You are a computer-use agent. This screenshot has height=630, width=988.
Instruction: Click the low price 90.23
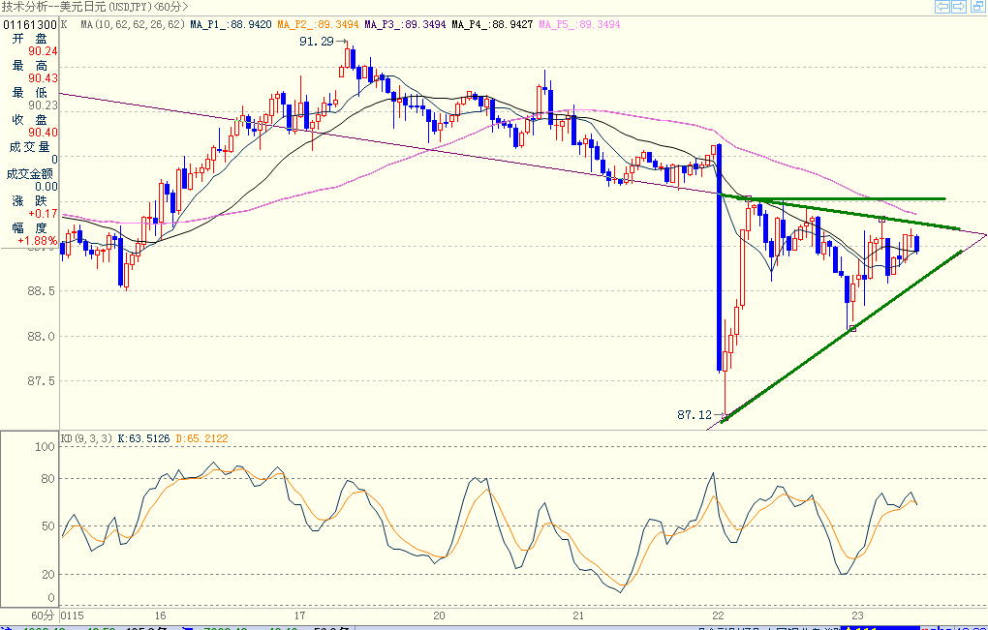pos(43,105)
